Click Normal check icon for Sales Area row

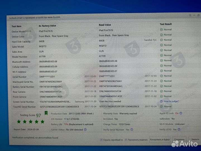tap(161, 50)
